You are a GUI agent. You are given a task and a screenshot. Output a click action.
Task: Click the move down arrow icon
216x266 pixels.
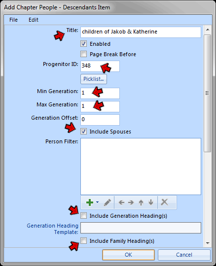(151, 202)
